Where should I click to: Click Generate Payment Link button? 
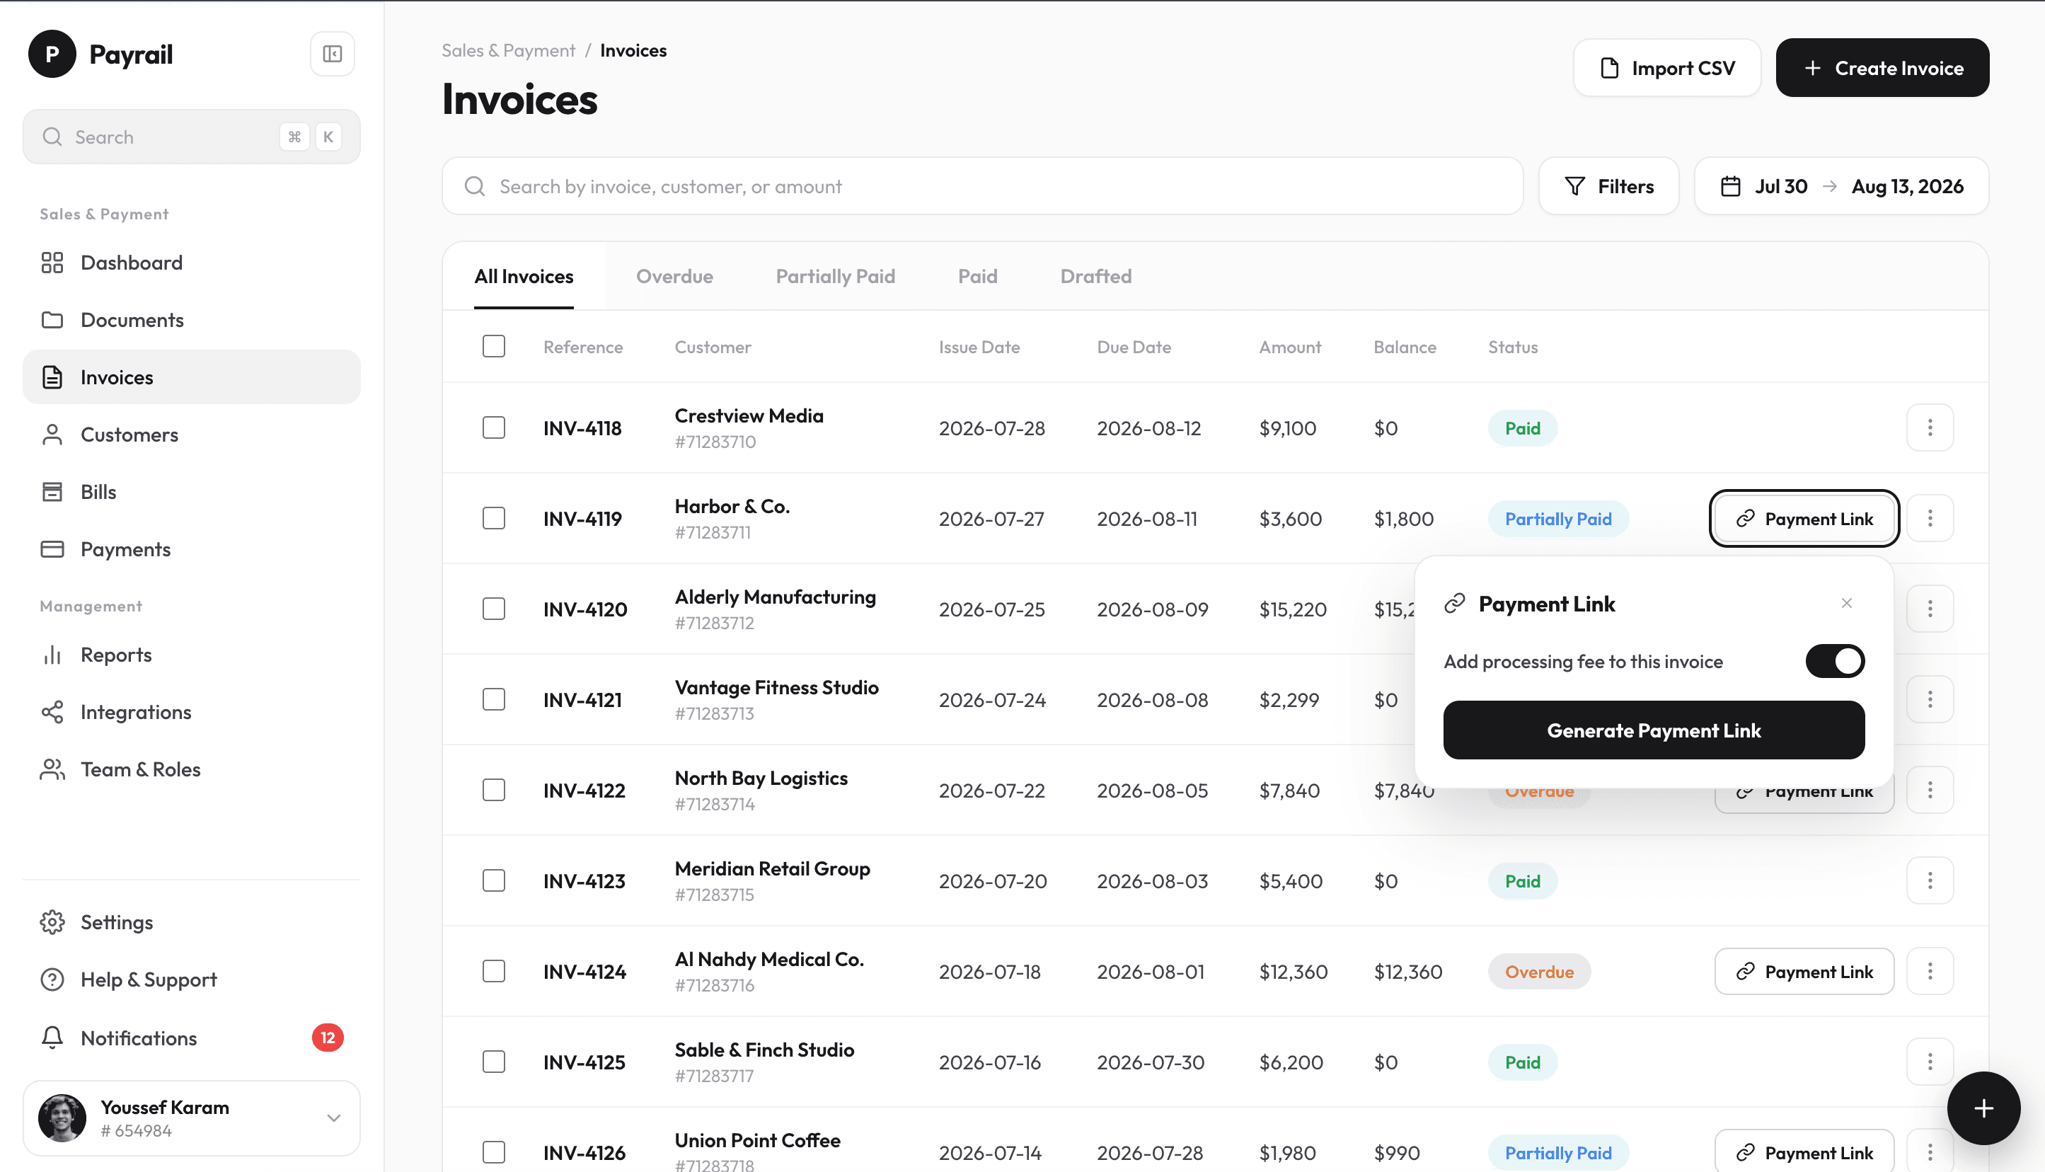(1653, 730)
